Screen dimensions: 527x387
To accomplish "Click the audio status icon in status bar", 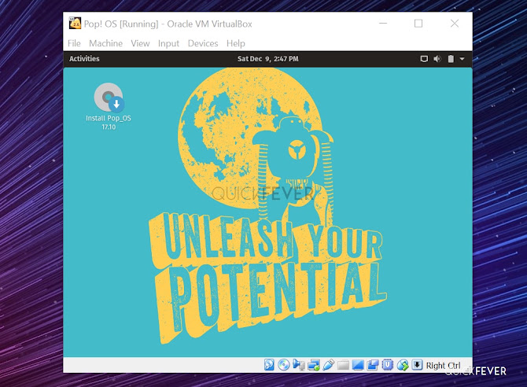I will pos(298,365).
